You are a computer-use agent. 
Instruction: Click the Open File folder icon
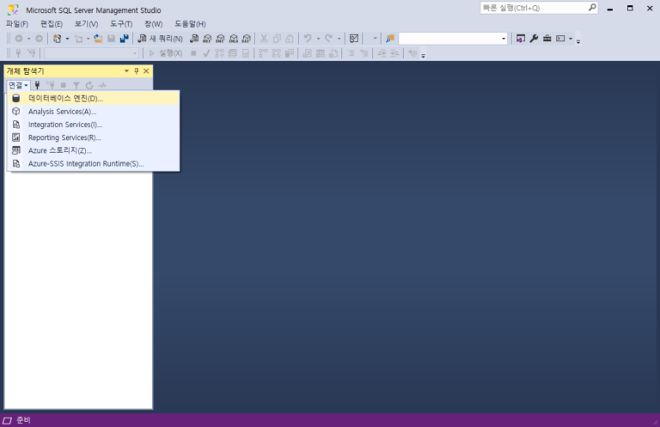tap(98, 39)
